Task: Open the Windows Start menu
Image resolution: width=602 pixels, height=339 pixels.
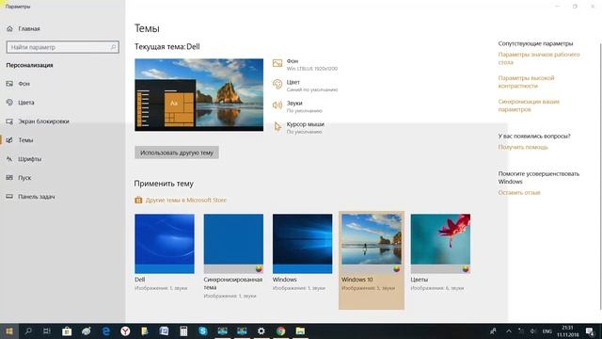Action: coord(9,331)
